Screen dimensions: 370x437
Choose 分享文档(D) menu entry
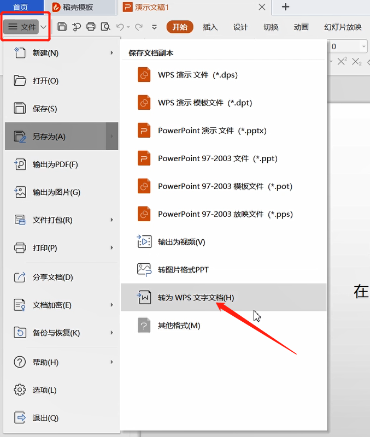[62, 277]
